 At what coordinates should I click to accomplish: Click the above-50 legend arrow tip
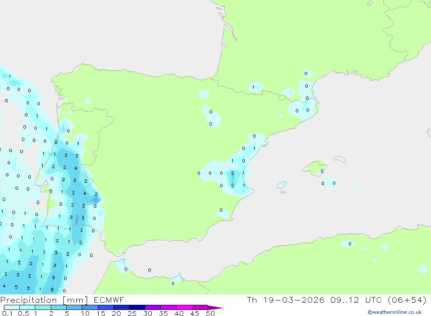coord(216,308)
